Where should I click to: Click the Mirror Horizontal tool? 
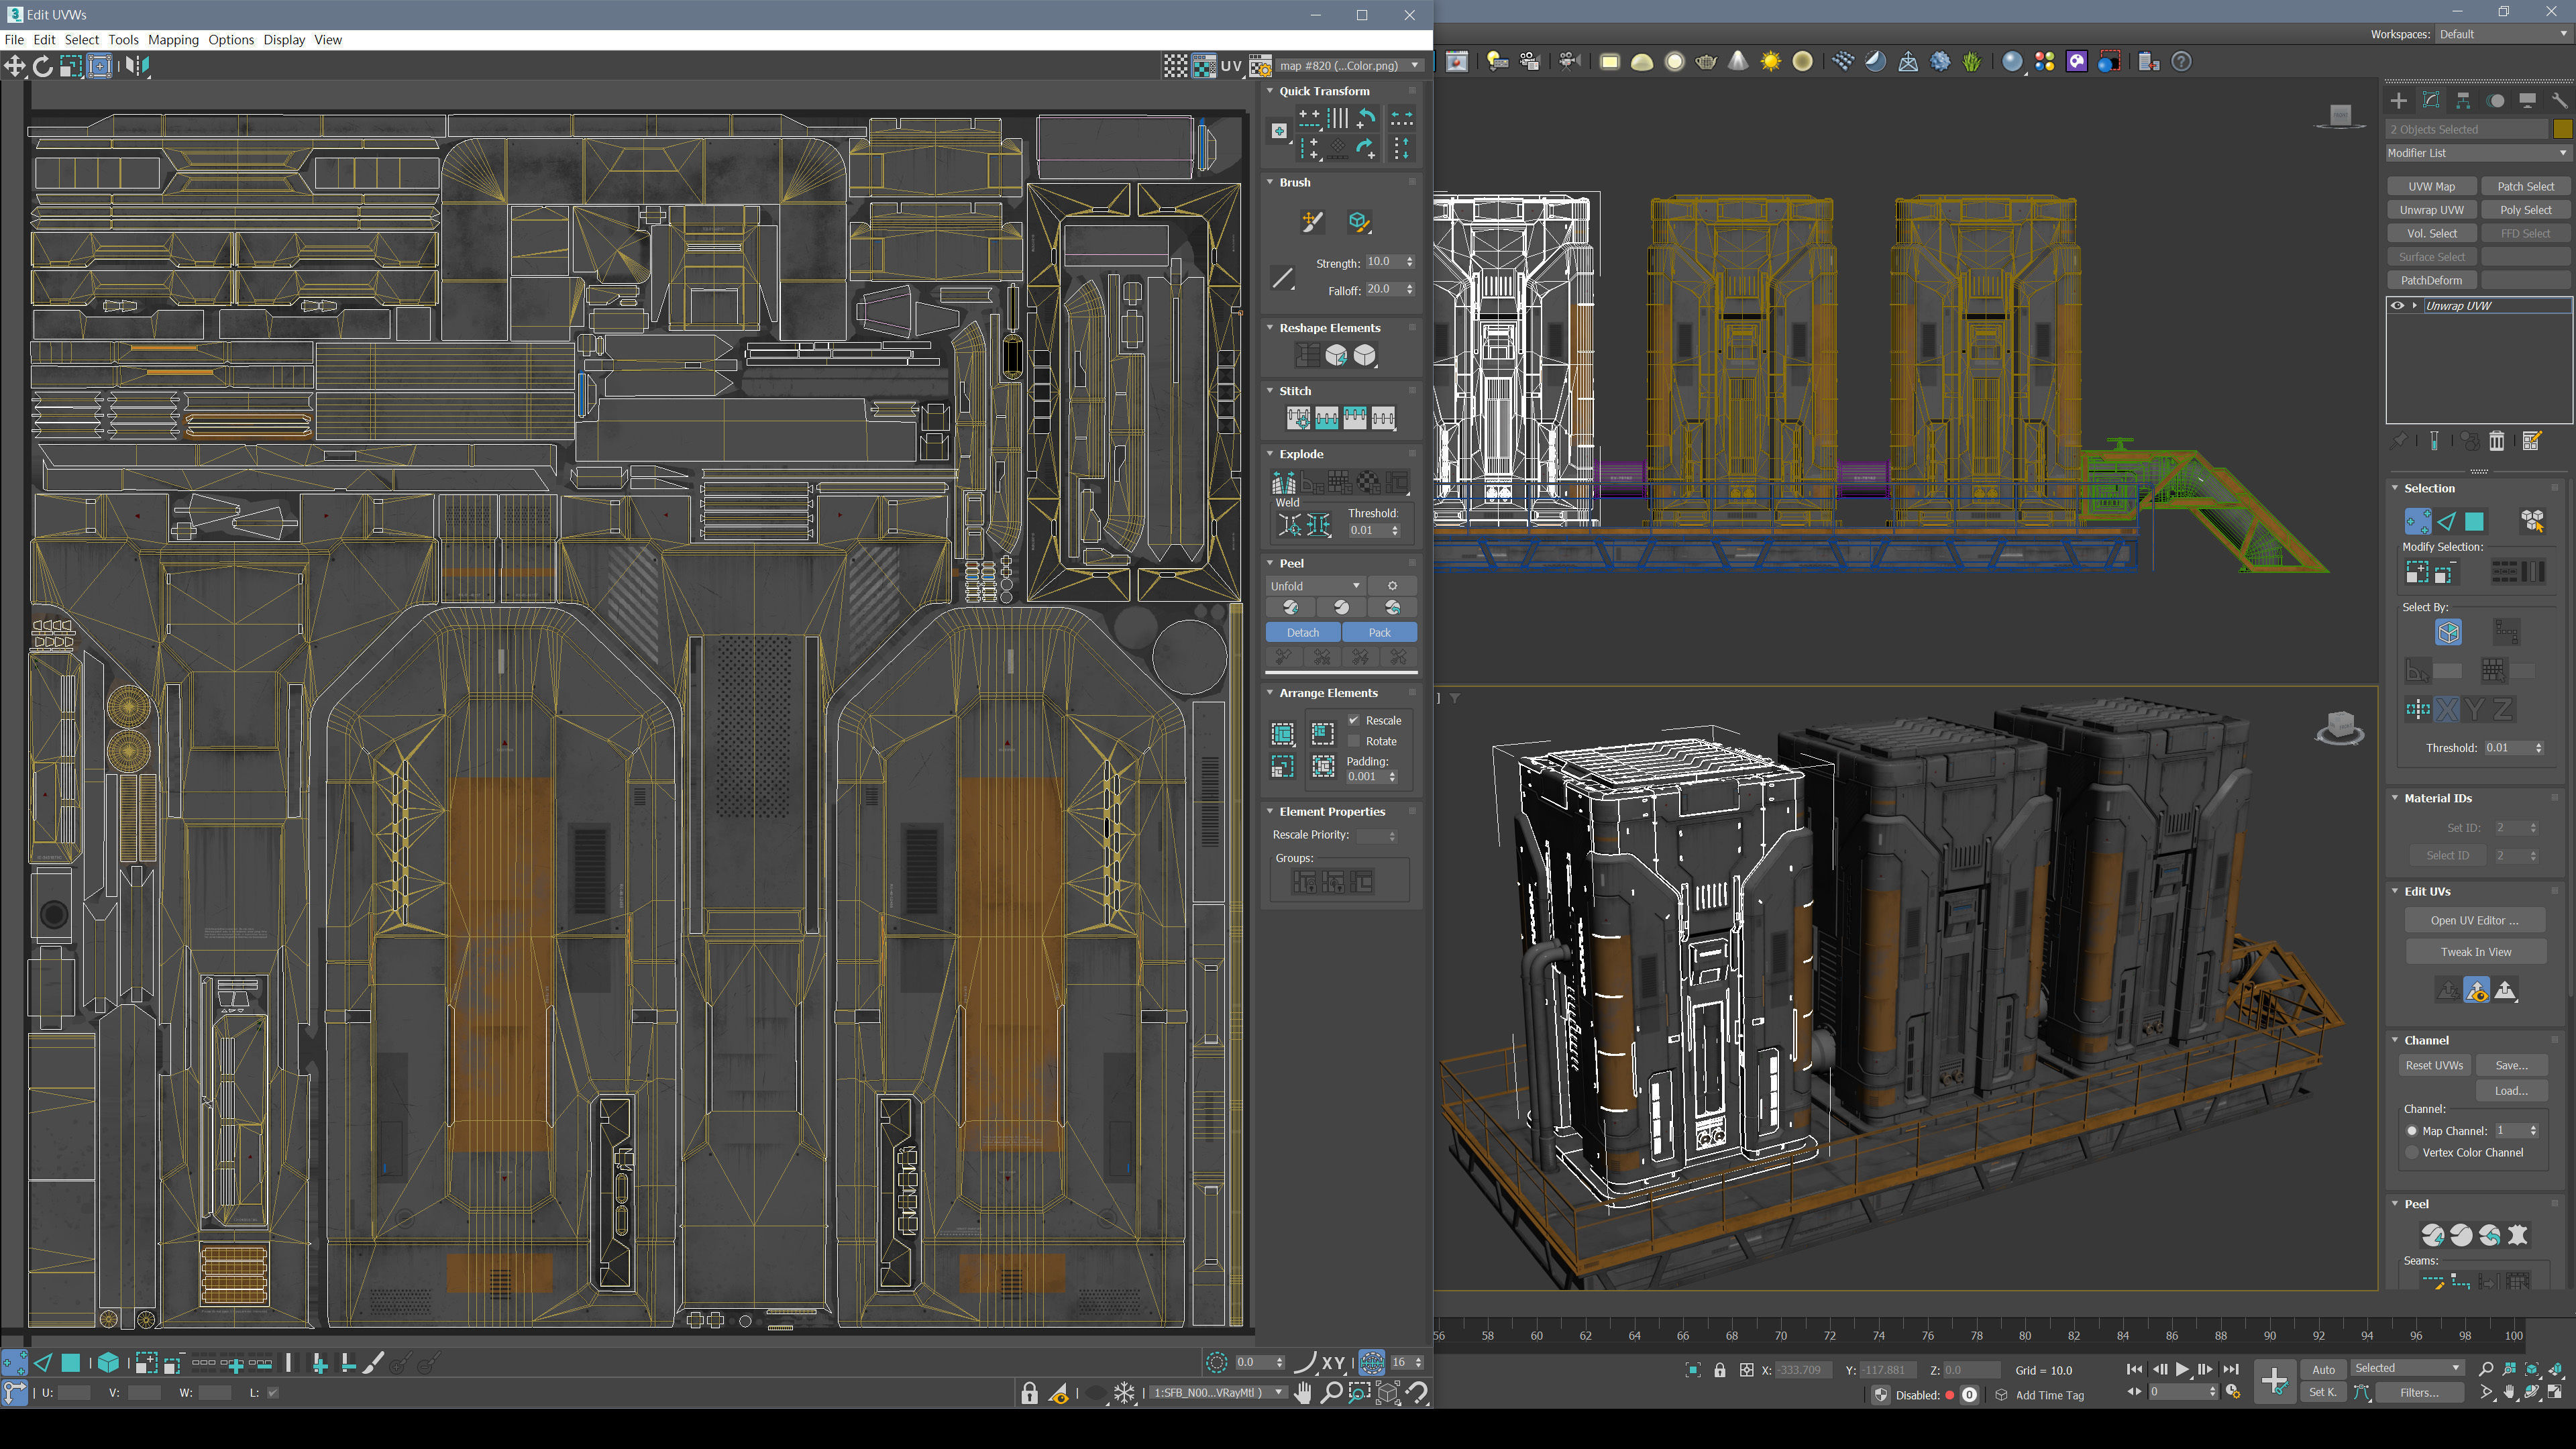click(138, 66)
